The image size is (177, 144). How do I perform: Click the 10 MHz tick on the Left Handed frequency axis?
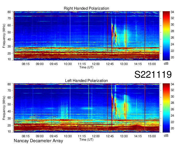9,131
